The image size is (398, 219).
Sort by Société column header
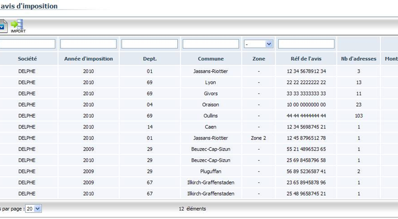[28, 59]
